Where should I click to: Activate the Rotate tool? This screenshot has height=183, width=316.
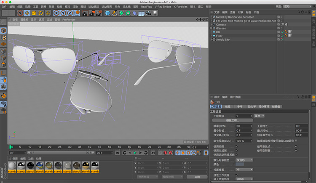point(41,13)
